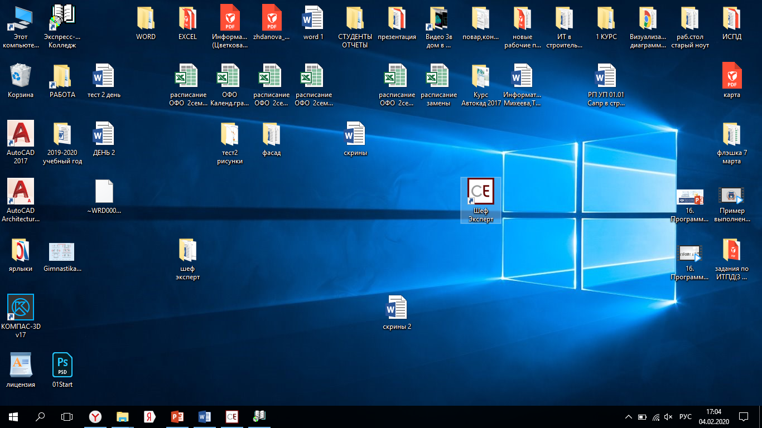Launch Yandex Browser from taskbar

pyautogui.click(x=96, y=417)
